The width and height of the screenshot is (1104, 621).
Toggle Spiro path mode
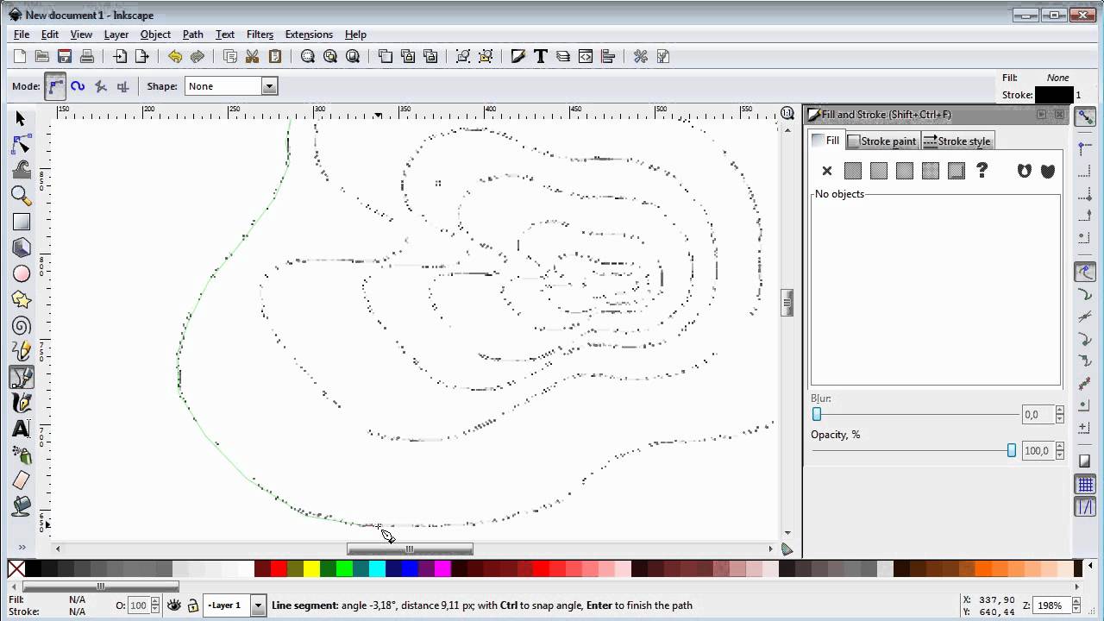tap(78, 86)
